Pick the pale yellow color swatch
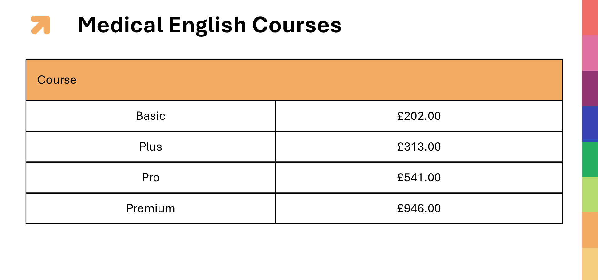Screen dimensions: 598x280 (x=590, y=264)
